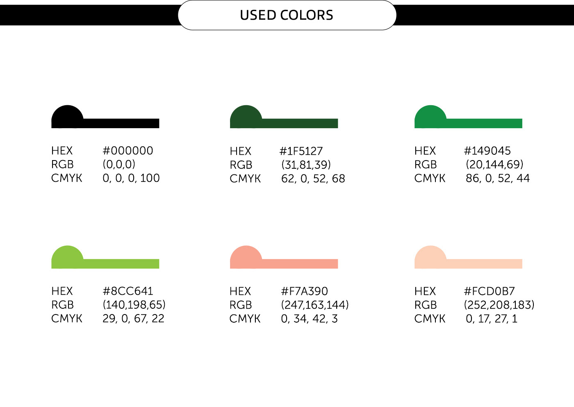Select the CMYK value 0, 17, 27, 1

(x=492, y=319)
